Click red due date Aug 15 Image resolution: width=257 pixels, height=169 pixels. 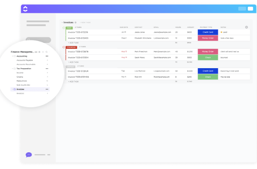124,51
